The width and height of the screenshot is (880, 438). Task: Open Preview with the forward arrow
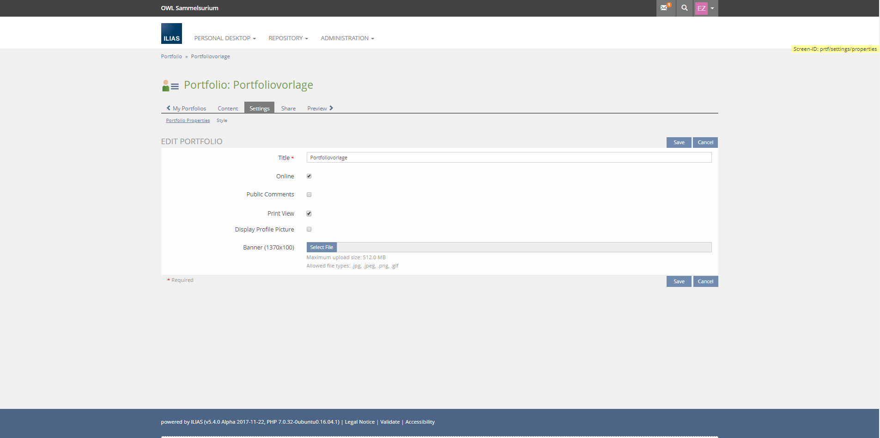tap(320, 109)
